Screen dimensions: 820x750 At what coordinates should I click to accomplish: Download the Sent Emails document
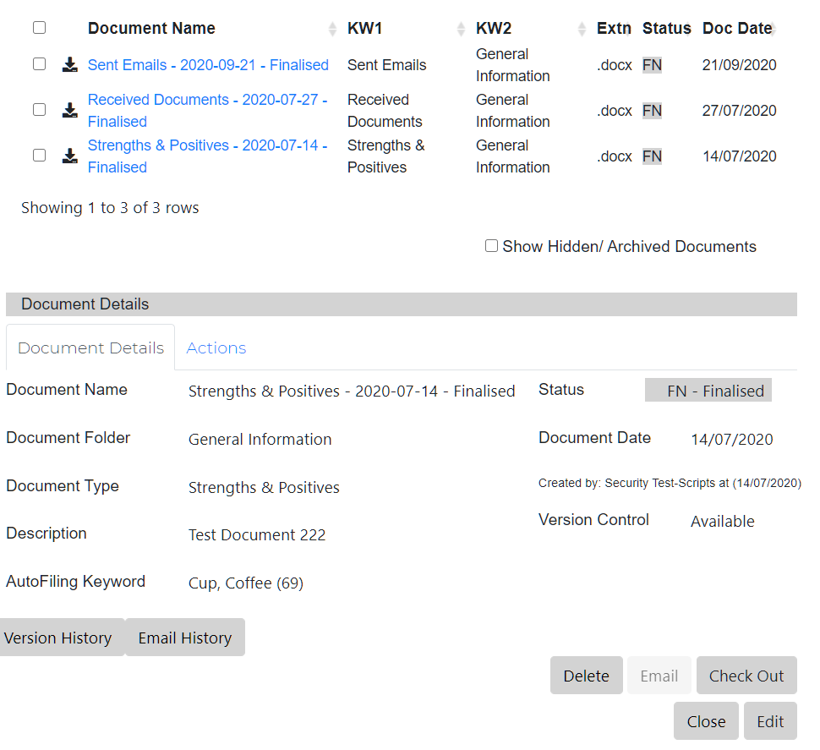click(x=70, y=65)
